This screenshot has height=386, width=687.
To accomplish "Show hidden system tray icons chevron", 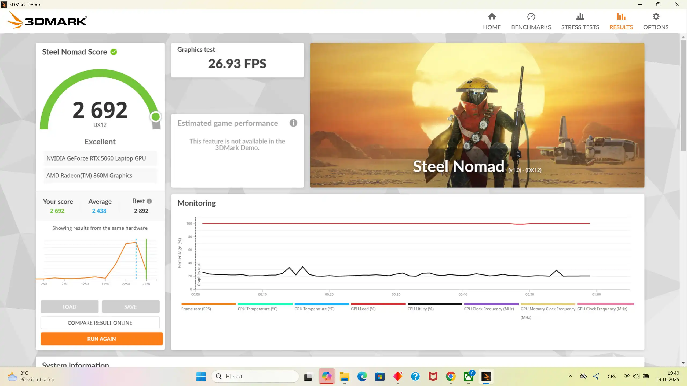I will point(571,376).
